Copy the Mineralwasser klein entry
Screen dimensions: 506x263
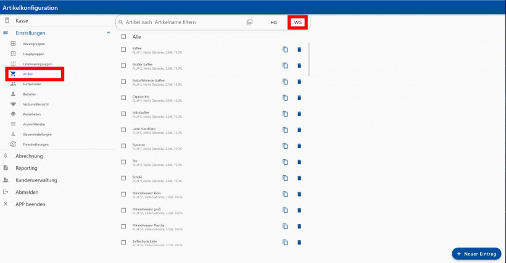tap(285, 194)
